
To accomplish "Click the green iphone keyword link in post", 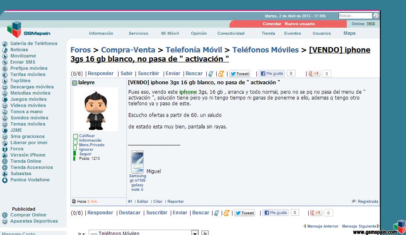I will click(188, 92).
